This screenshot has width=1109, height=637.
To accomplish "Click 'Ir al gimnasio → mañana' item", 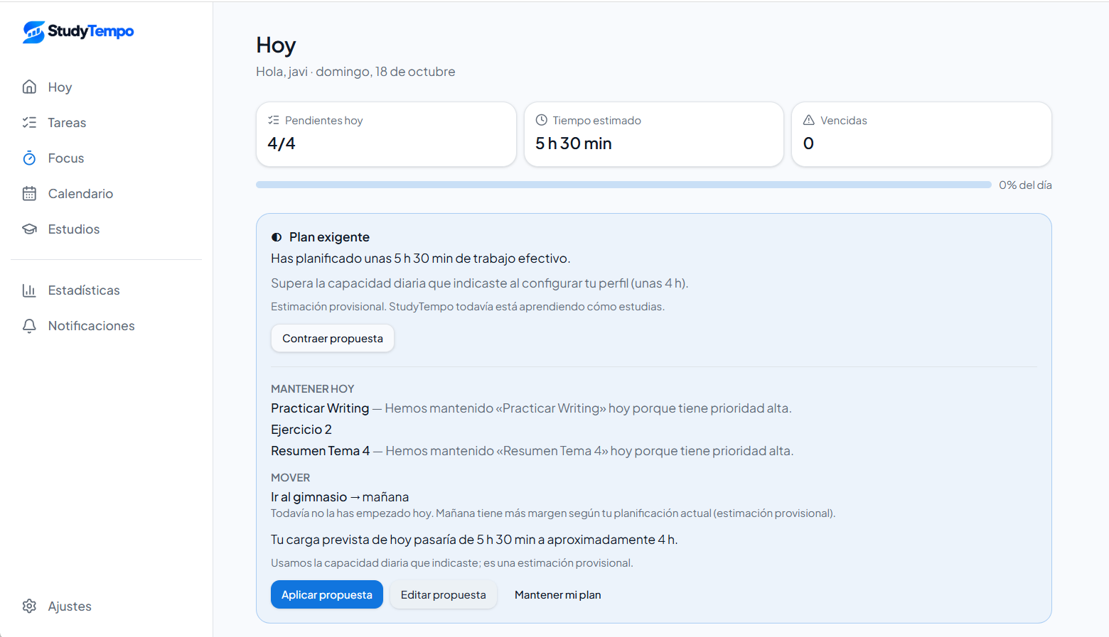I will pyautogui.click(x=340, y=497).
